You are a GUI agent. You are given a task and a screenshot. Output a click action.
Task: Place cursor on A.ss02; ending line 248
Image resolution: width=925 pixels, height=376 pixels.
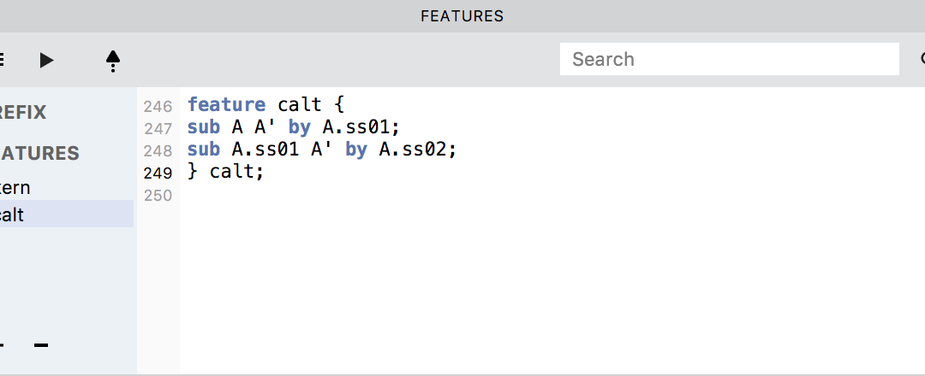tap(418, 150)
